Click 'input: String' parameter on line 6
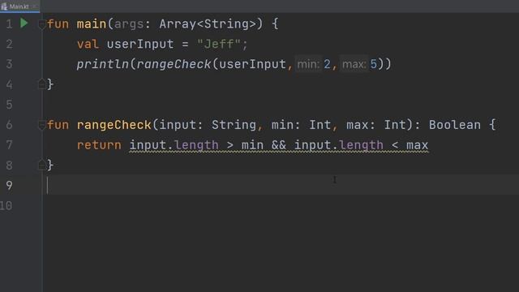 click(x=208, y=125)
